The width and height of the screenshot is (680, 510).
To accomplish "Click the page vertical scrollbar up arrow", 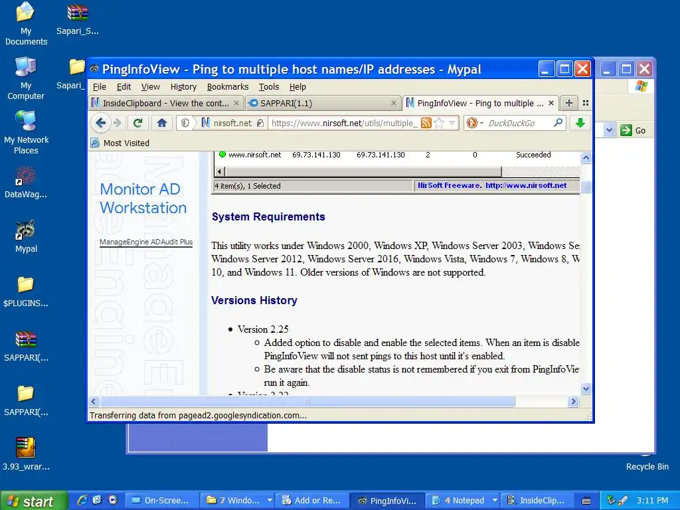I will [586, 158].
